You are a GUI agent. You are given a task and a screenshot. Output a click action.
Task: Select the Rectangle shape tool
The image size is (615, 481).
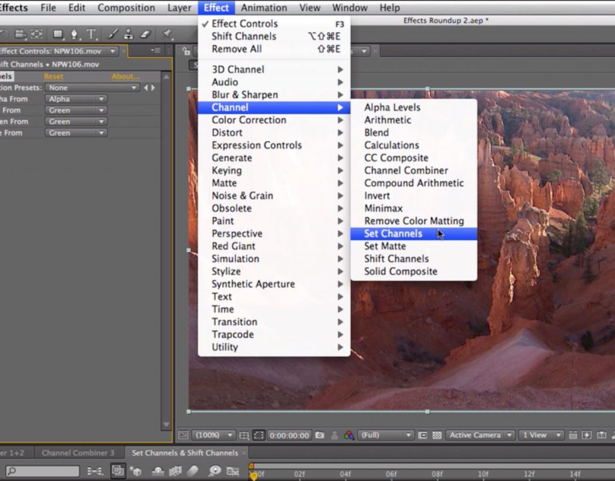tap(58, 34)
